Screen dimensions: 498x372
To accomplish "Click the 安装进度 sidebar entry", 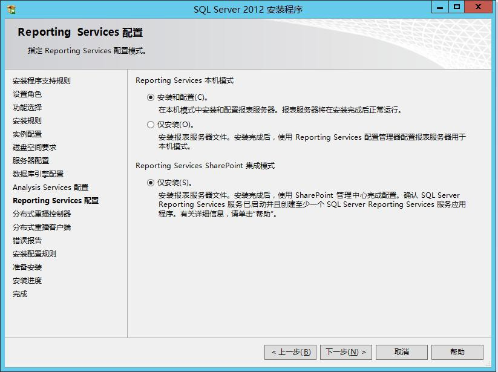I will click(x=27, y=281).
